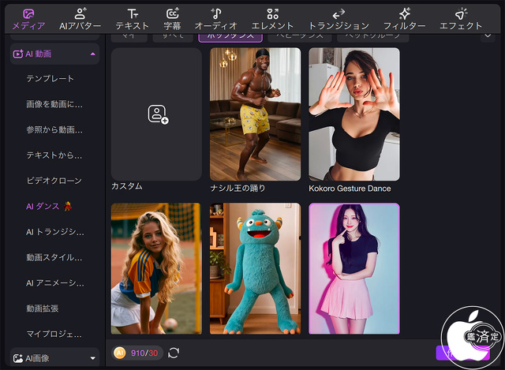Click the AI画像 image icon
The height and width of the screenshot is (370, 505).
tap(17, 358)
